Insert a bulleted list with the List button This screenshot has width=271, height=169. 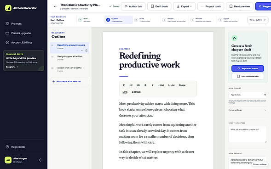click(161, 85)
